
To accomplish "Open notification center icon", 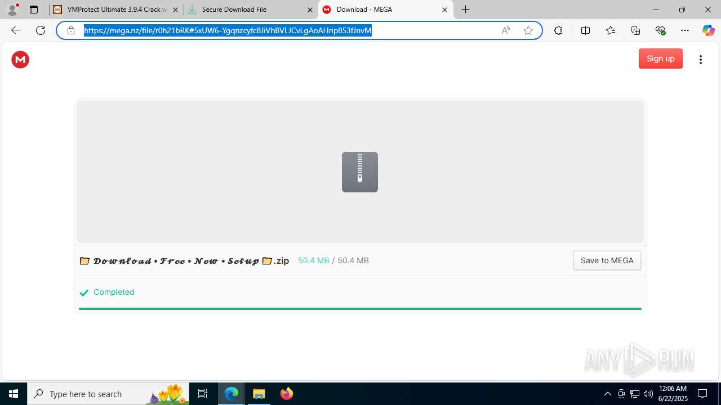I will tap(702, 394).
